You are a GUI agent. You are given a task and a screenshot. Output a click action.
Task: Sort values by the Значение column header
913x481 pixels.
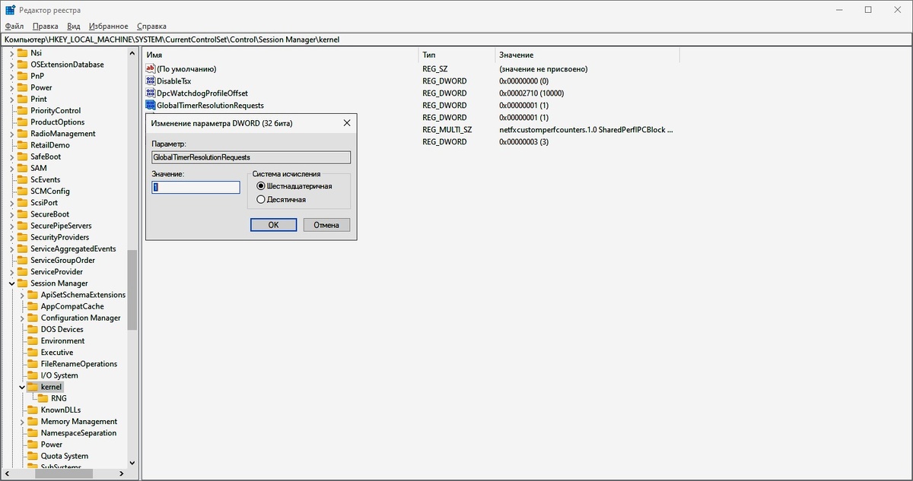pyautogui.click(x=587, y=55)
